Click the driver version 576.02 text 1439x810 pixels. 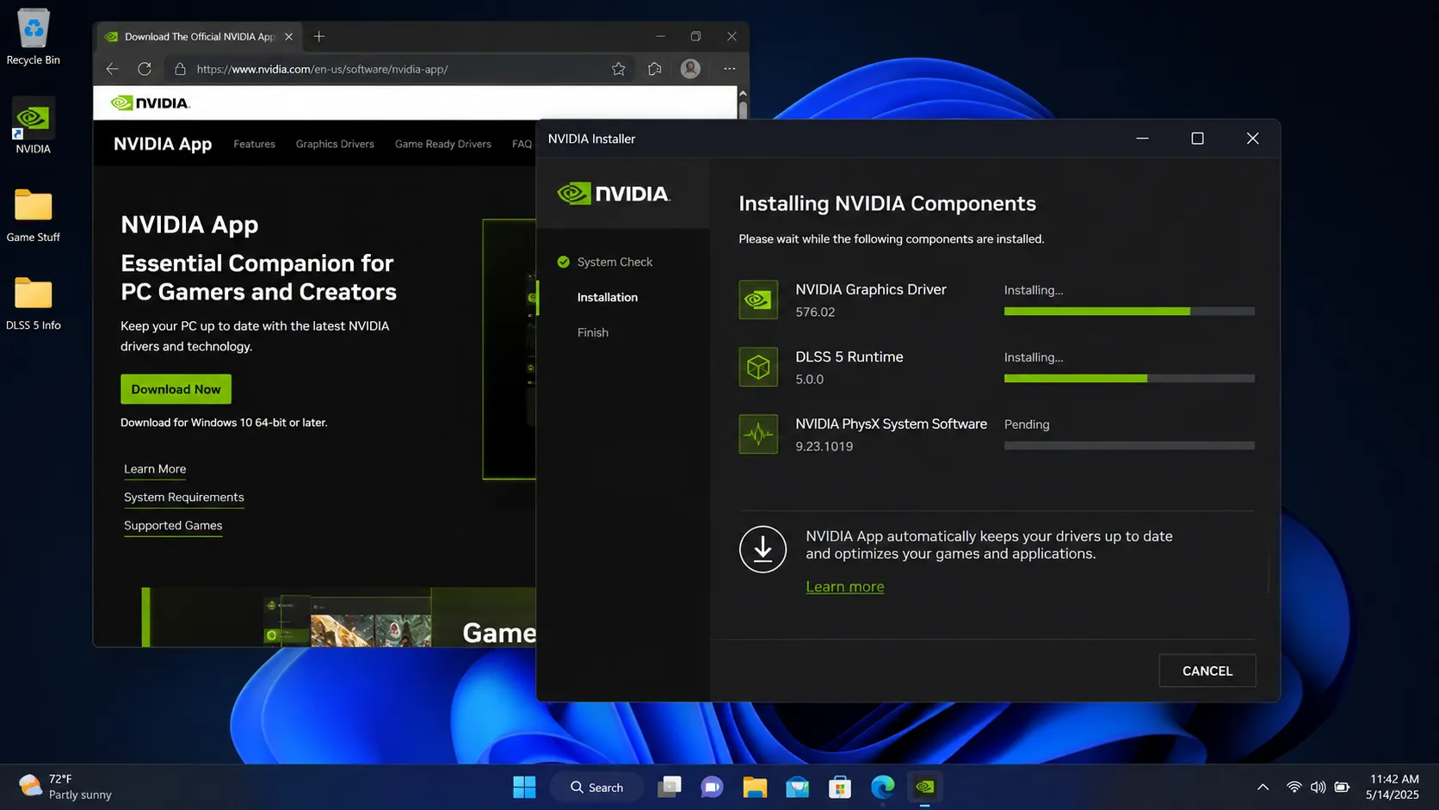pyautogui.click(x=815, y=312)
